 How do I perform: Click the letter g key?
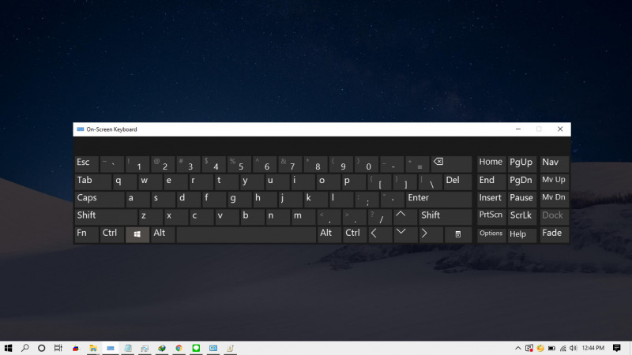[x=239, y=200]
